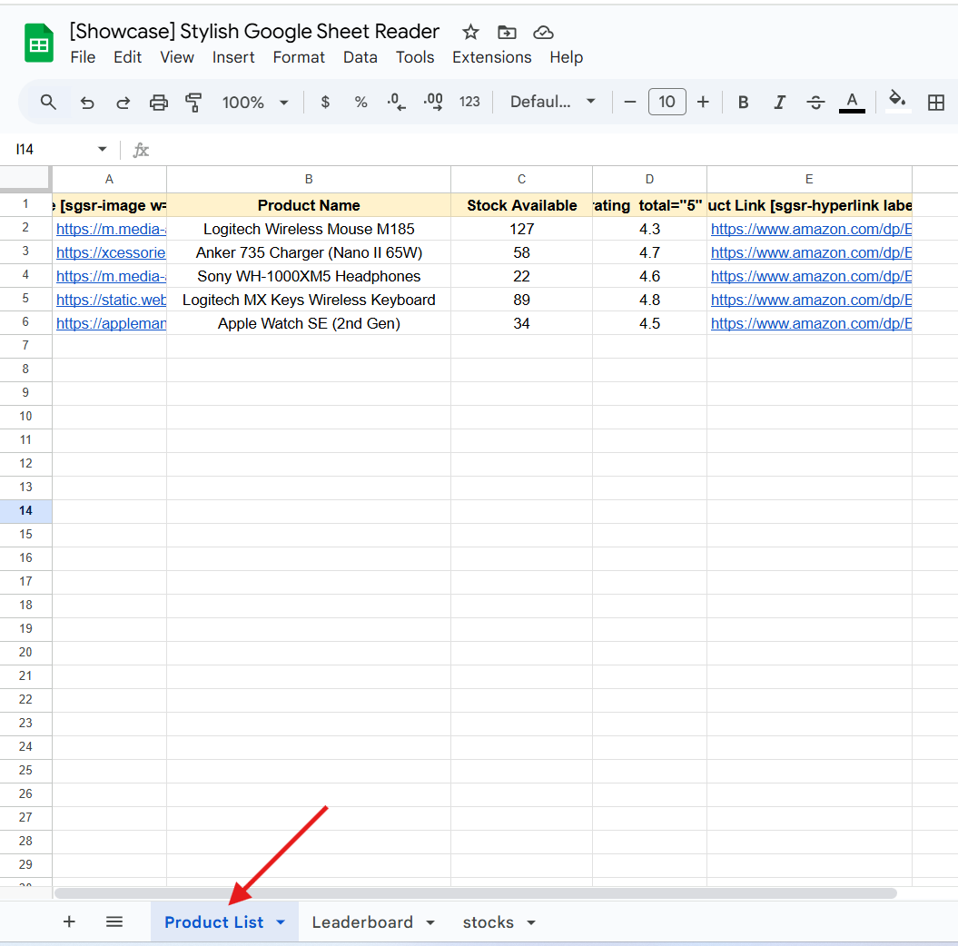Select Sony WH-1000XM5 Headphones cell
The image size is (958, 946).
(x=309, y=276)
